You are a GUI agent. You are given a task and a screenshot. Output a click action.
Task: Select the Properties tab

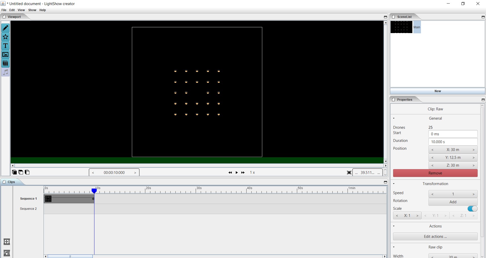point(405,100)
